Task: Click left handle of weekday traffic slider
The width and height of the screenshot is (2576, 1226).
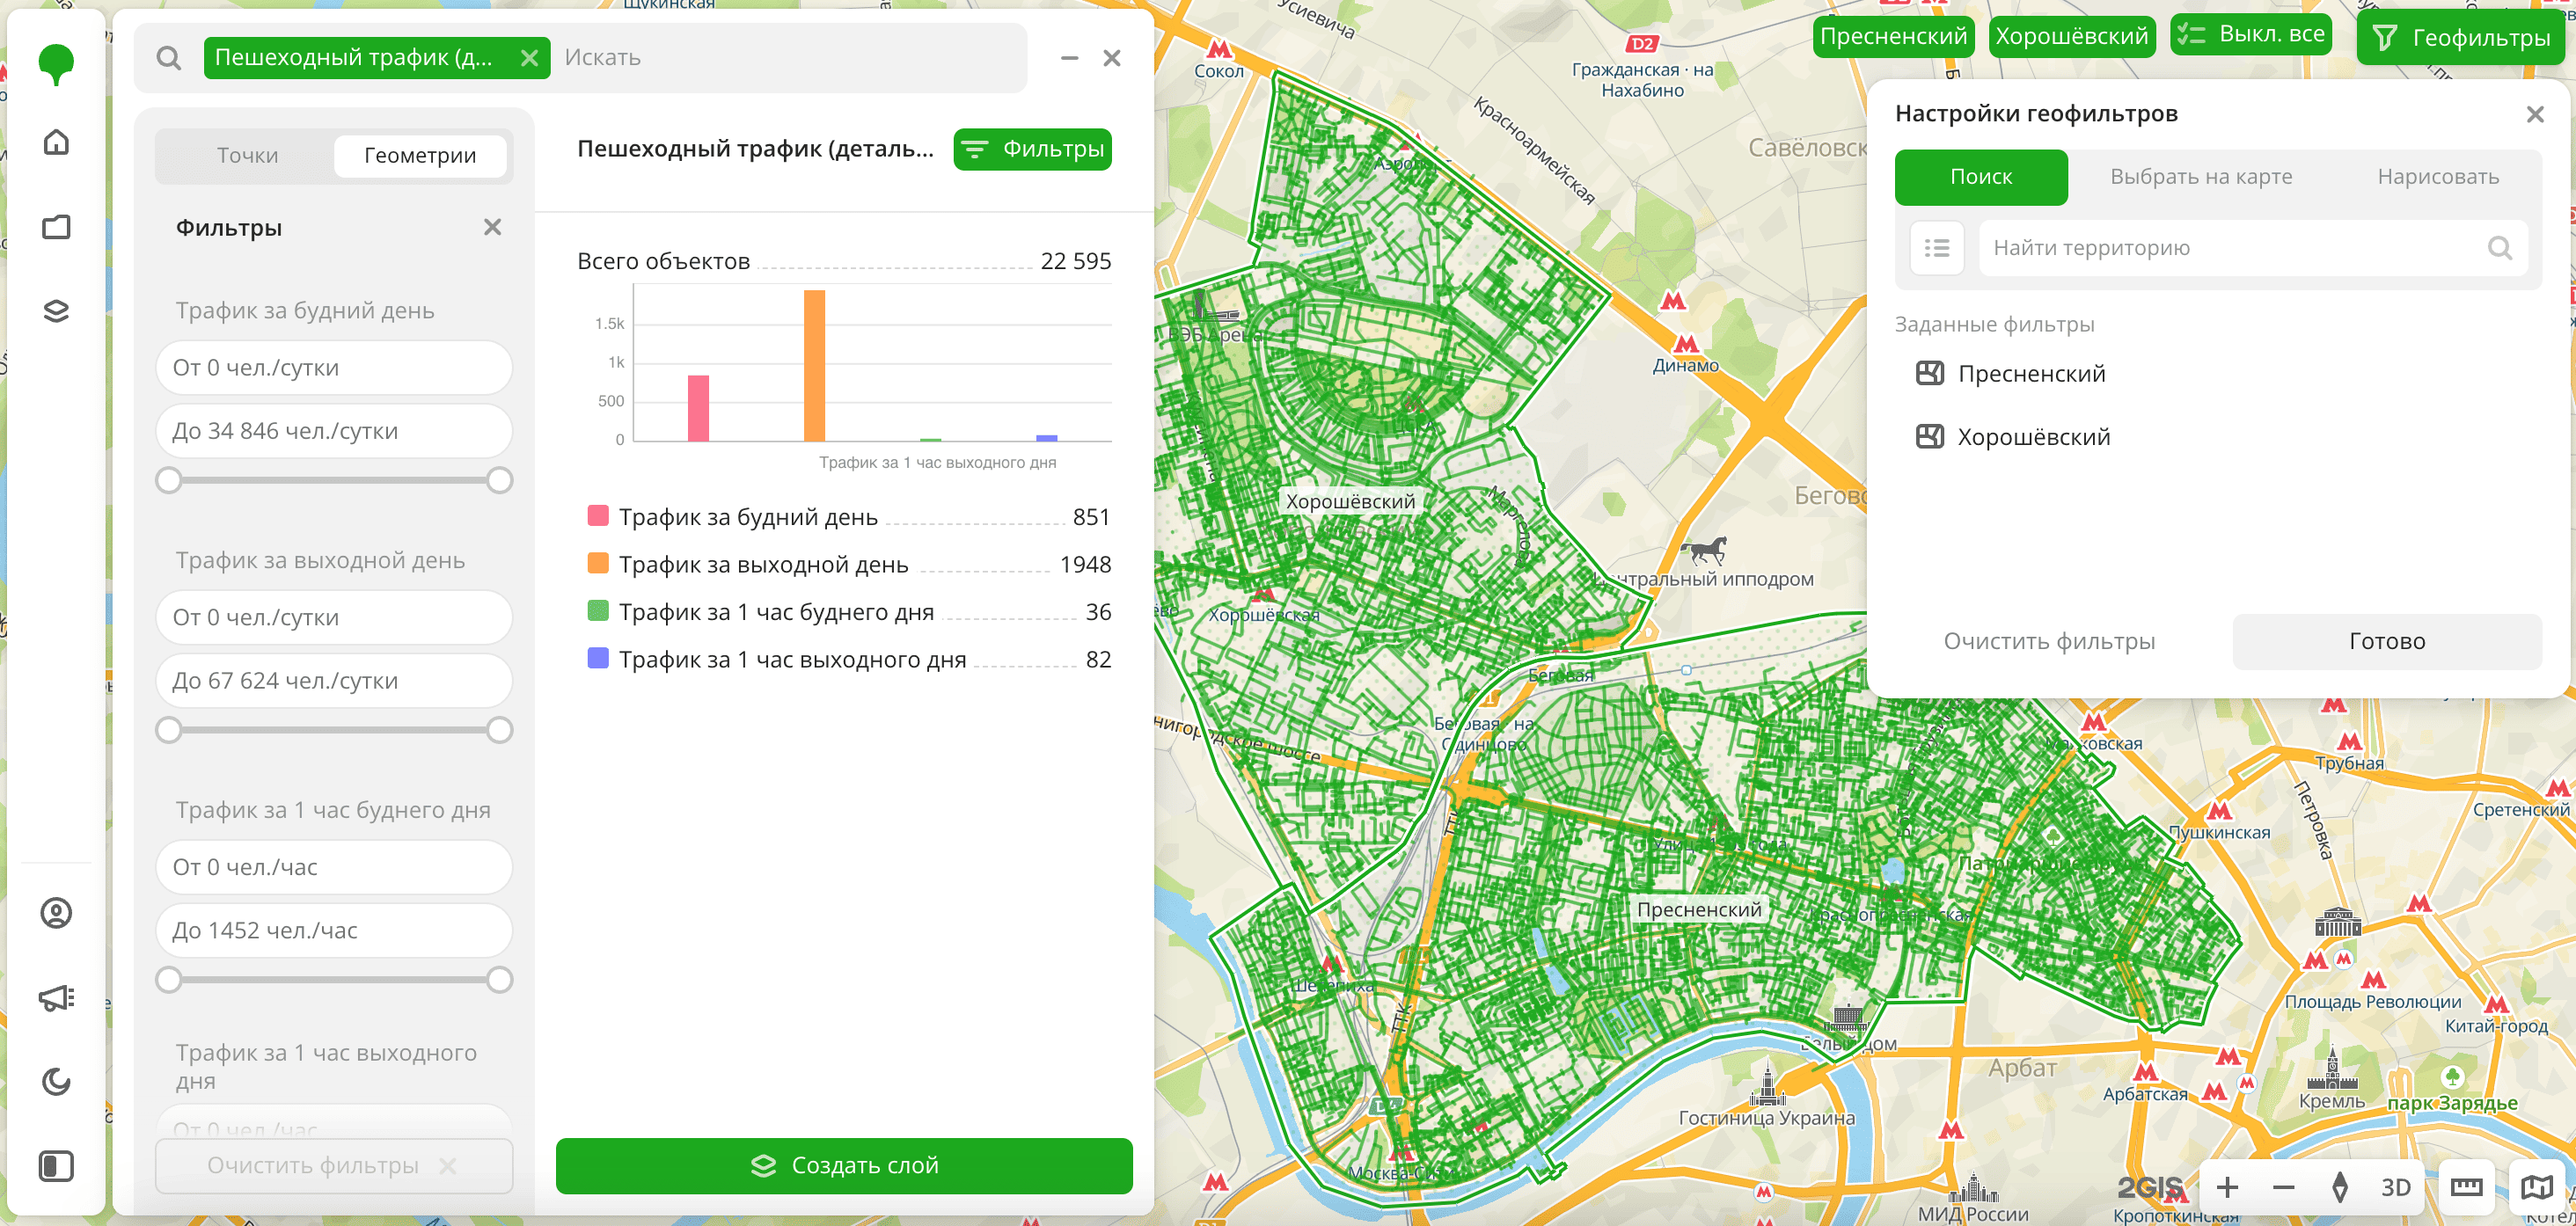Action: pos(169,481)
